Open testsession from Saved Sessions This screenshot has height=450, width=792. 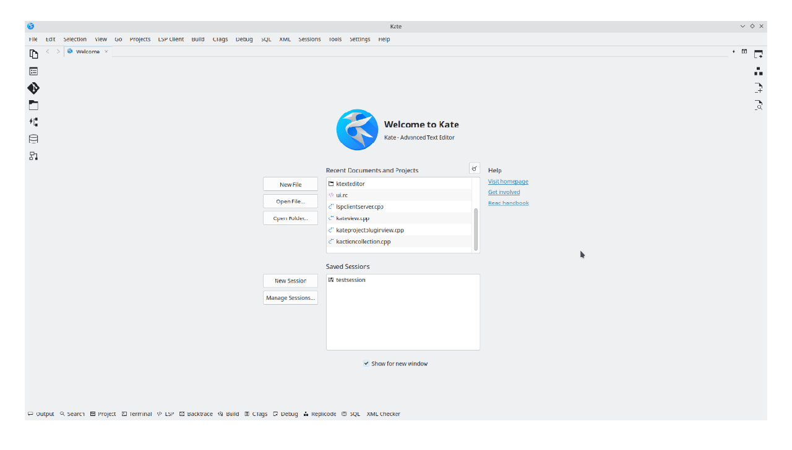tap(350, 280)
